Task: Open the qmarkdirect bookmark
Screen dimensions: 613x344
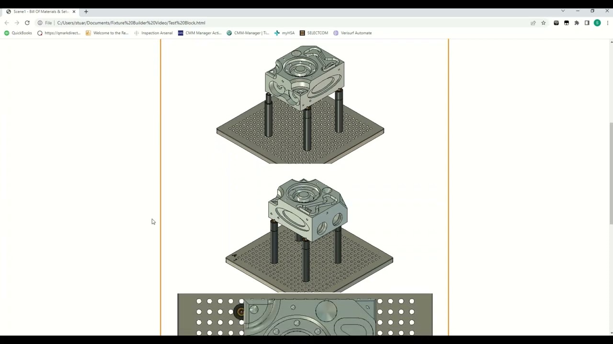Action: [x=59, y=33]
